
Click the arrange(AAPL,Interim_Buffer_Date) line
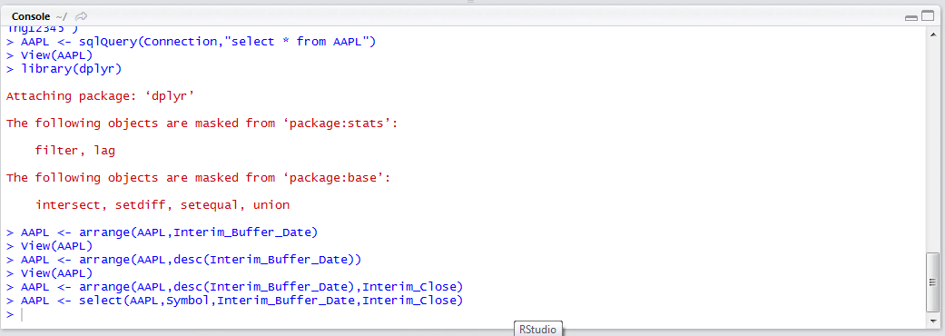[x=162, y=232]
